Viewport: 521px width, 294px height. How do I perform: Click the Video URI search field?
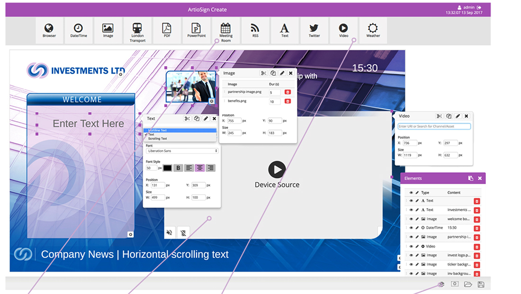pos(434,126)
